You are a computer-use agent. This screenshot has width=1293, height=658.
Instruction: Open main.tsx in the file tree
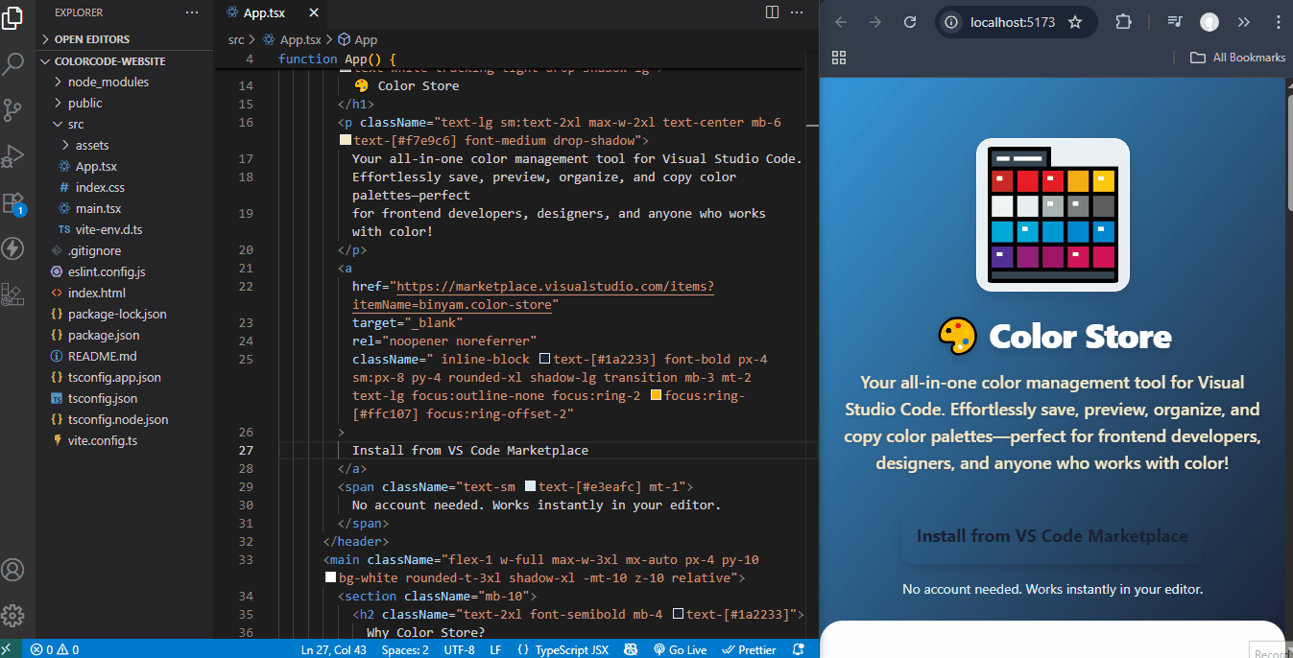[x=98, y=208]
